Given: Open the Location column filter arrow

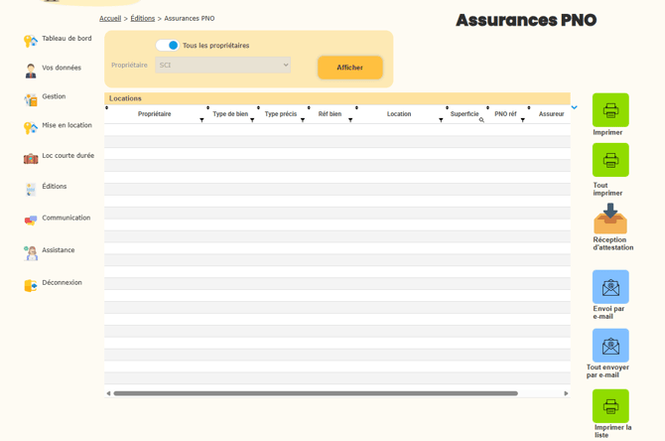Looking at the screenshot, I should (x=441, y=120).
